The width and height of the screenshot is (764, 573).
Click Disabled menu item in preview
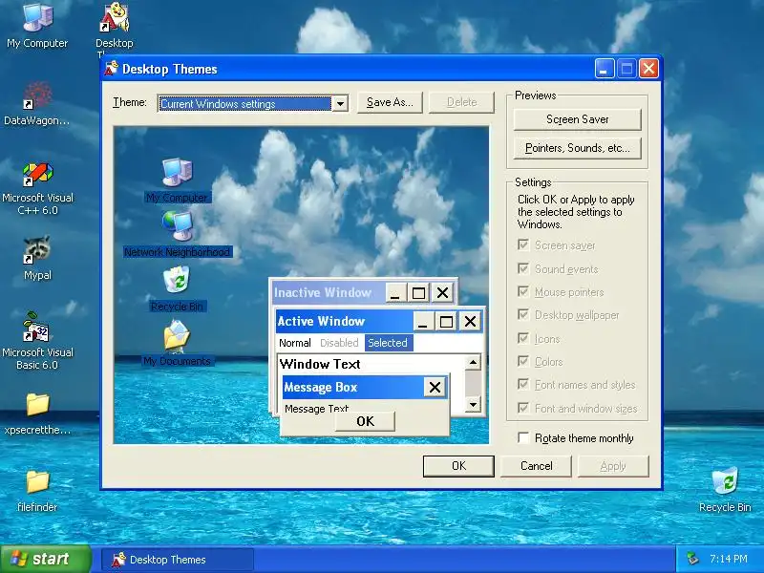click(x=339, y=343)
